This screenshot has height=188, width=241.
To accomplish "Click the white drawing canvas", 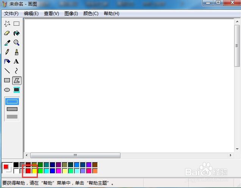I will [x=129, y=85].
